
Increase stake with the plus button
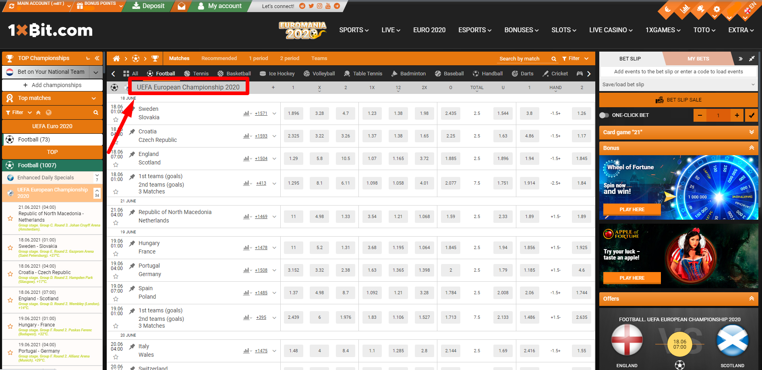(x=737, y=115)
